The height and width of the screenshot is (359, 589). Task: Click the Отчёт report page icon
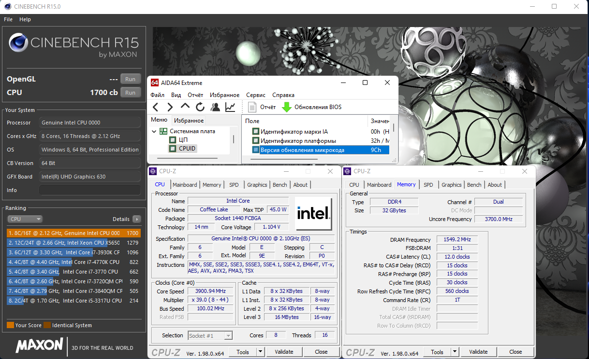(252, 107)
